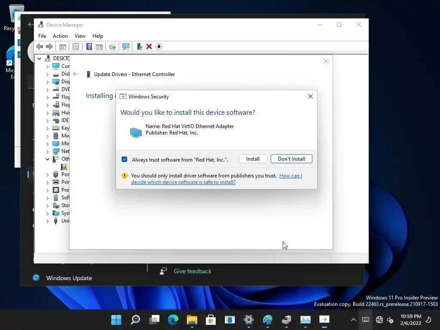Screen dimensions: 440x330
Task: Click Scan for hardware changes monitor icon
Action: pyautogui.click(x=126, y=46)
